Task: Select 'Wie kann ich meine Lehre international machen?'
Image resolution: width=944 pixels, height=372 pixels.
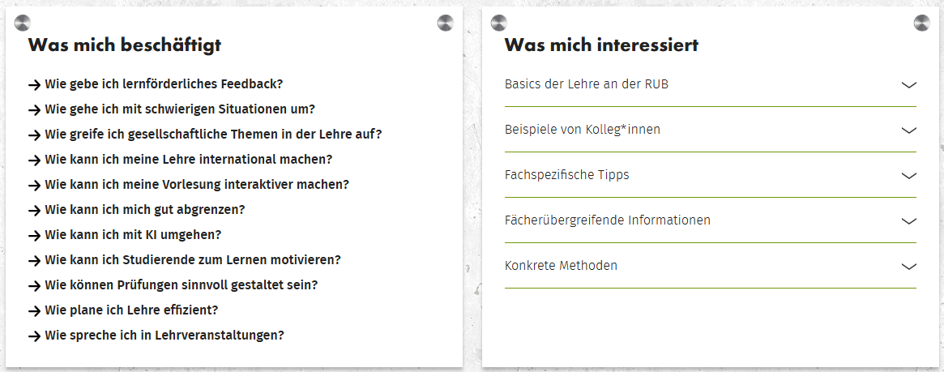Action: click(188, 159)
